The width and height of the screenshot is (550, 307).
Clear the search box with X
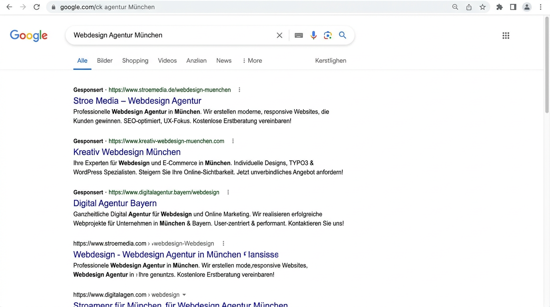(279, 35)
